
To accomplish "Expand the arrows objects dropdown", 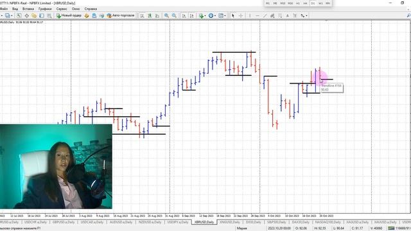I will click(307, 15).
